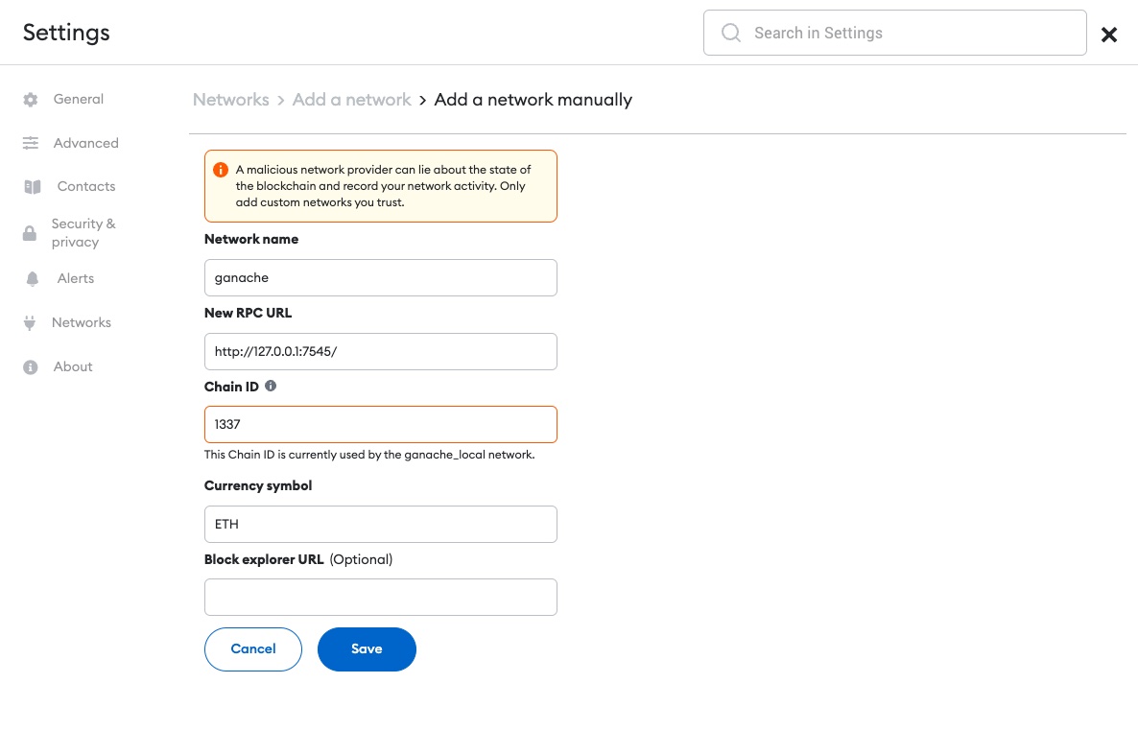Screen dimensions: 1138x754
Task: Go to the Networks breadcrumb link
Action: (231, 100)
